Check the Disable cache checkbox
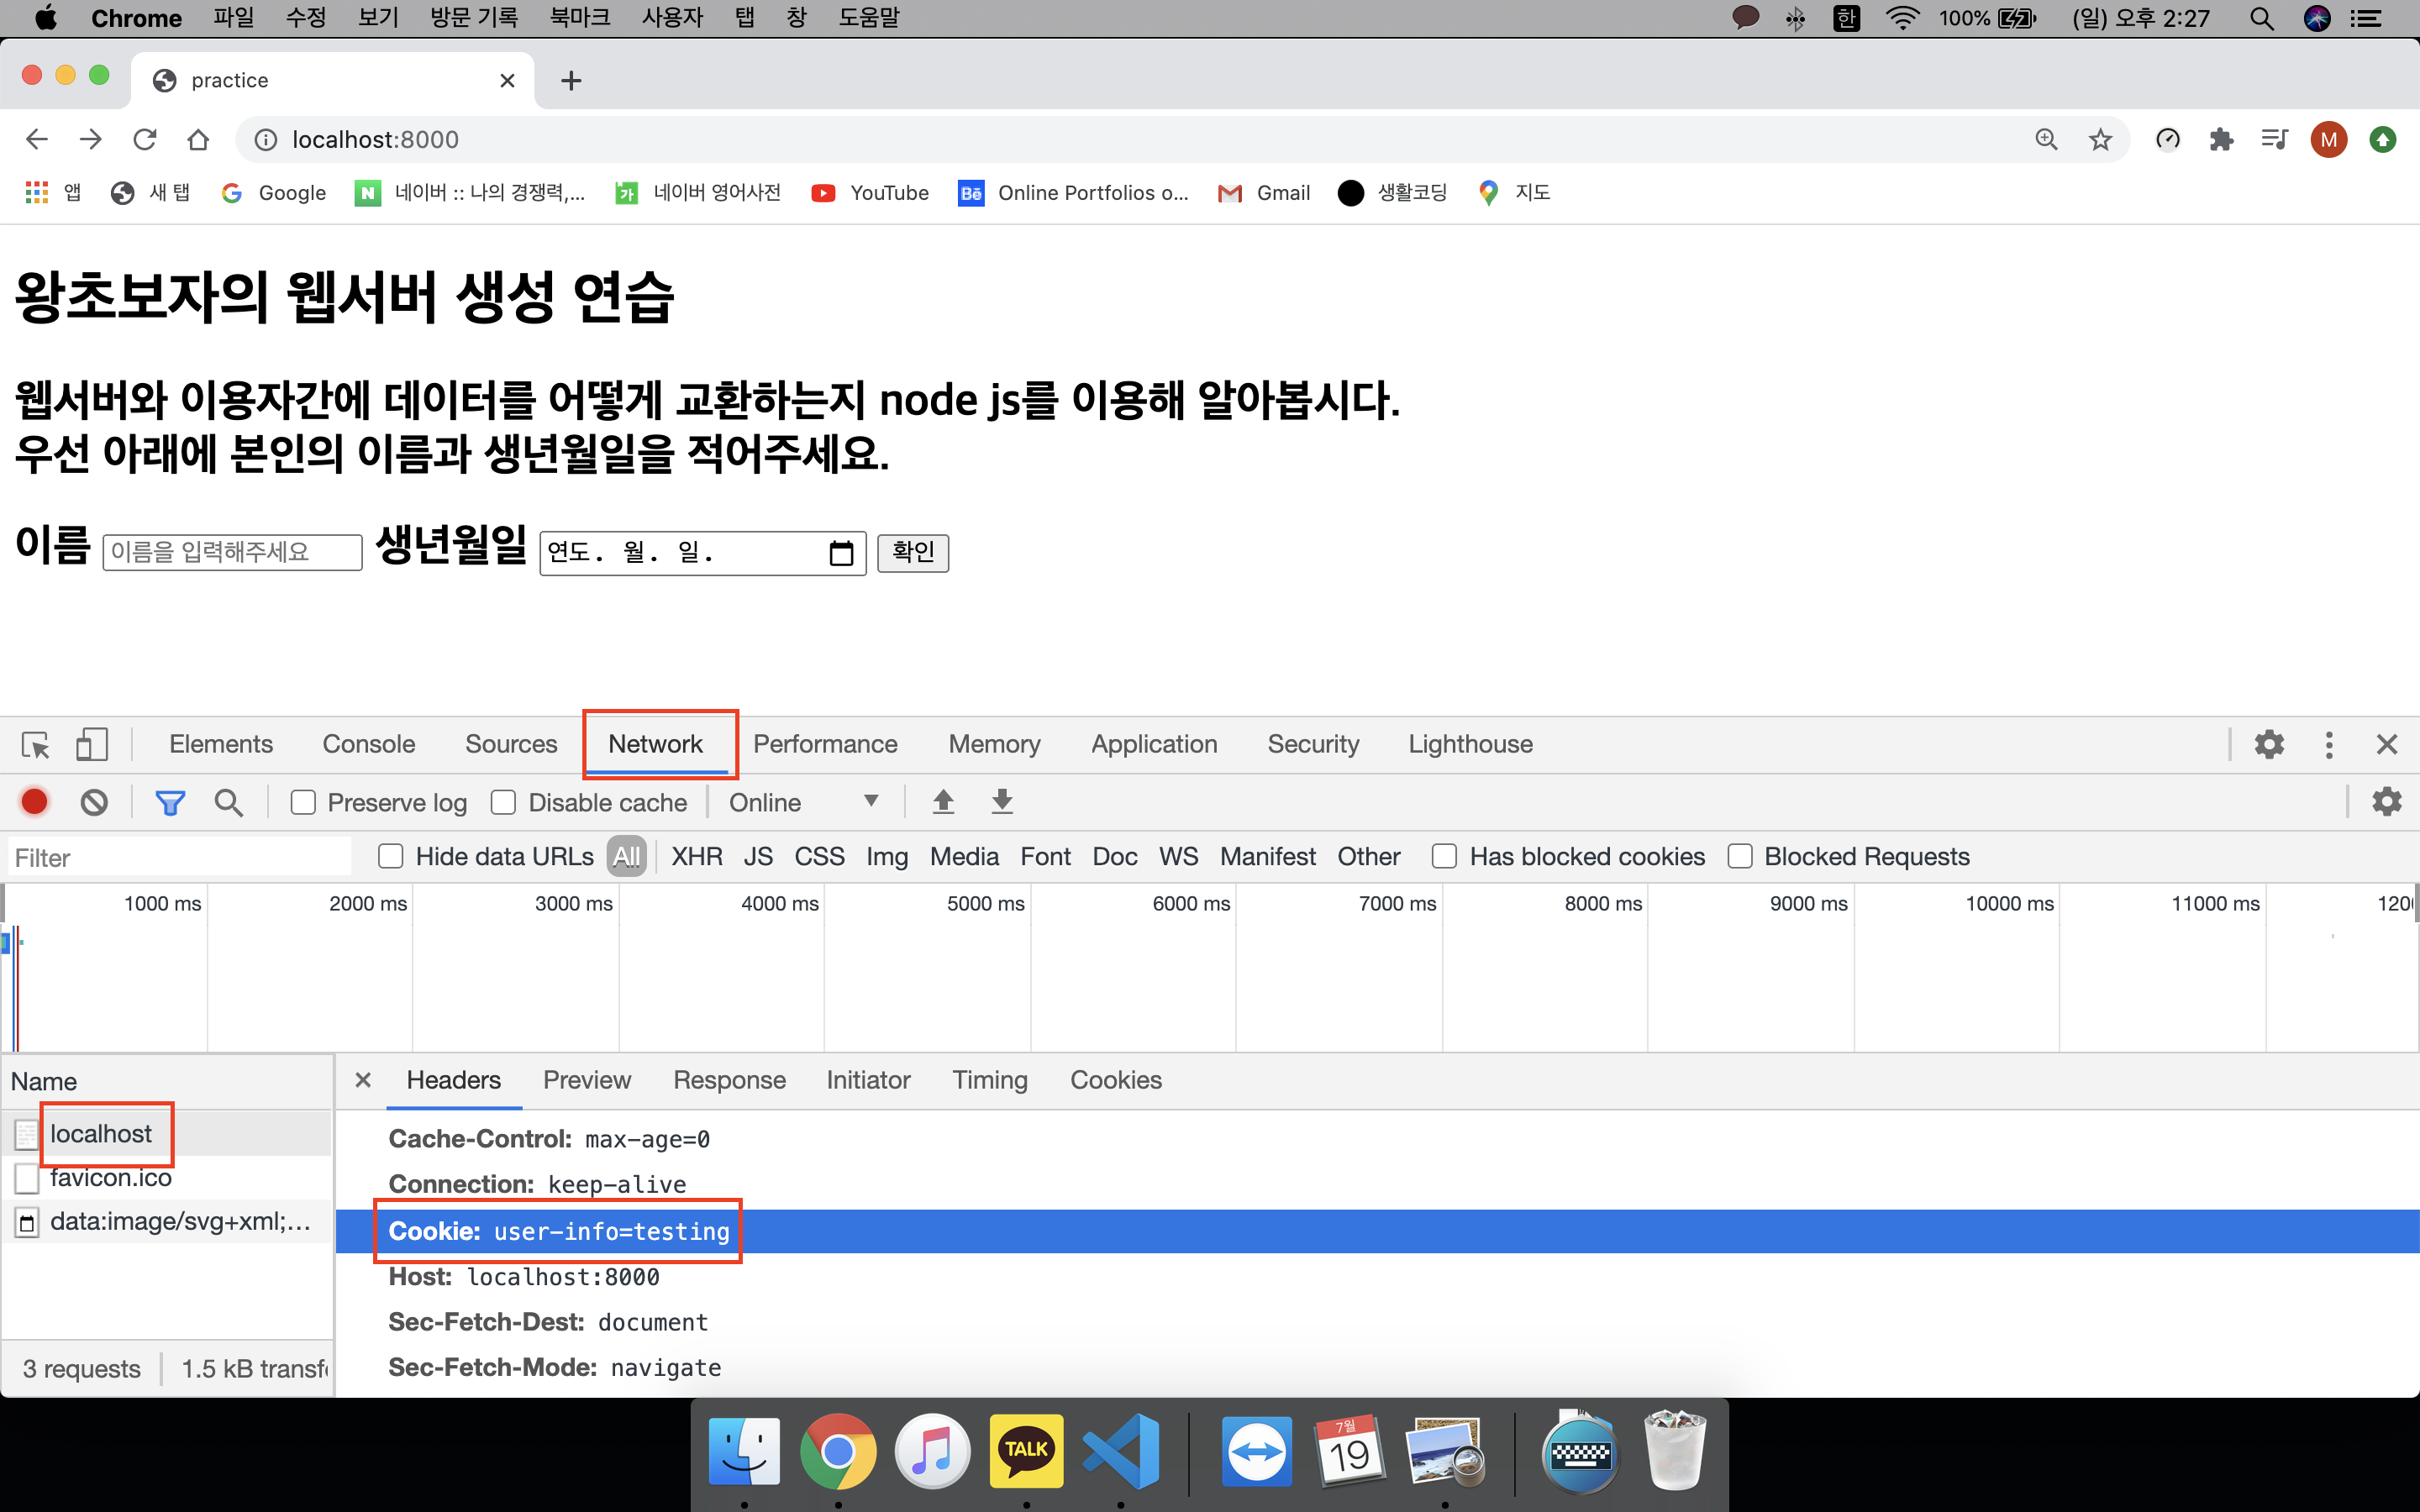 (x=504, y=802)
